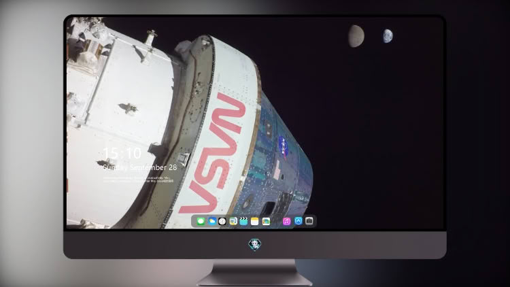Open the pink Music app in dock

[x=286, y=221]
